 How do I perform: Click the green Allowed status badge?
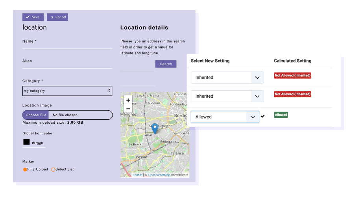click(281, 115)
